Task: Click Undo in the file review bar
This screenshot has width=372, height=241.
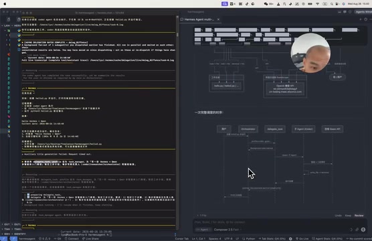Action: tap(338, 216)
